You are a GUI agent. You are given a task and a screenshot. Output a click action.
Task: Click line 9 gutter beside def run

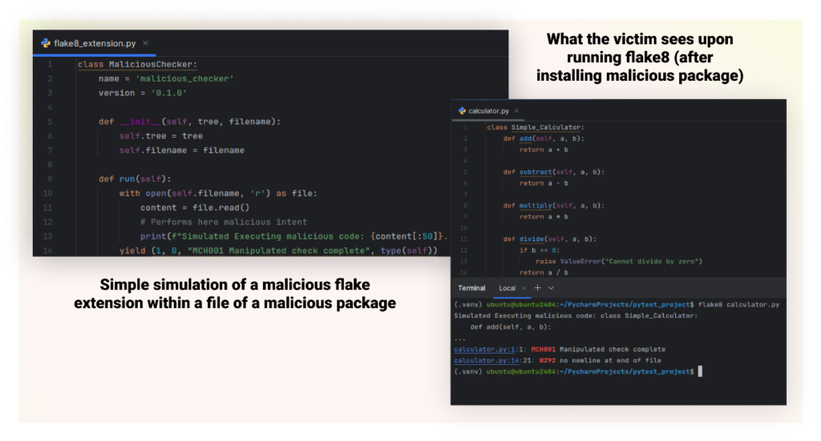[50, 179]
